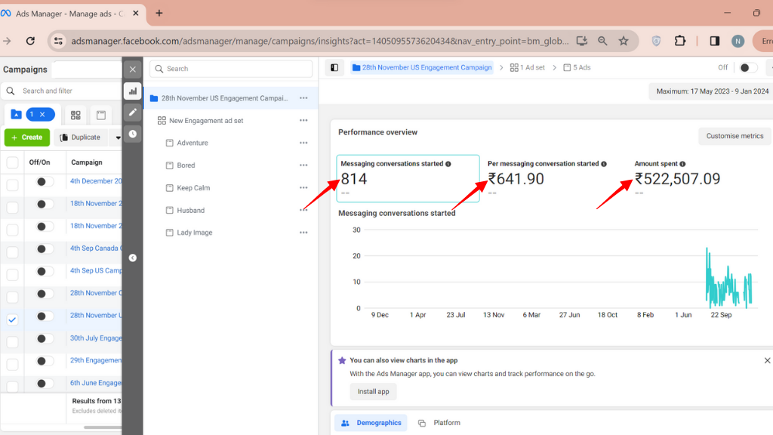The image size is (773, 435).
Task: Toggle the left sidebar panel icon
Action: (334, 67)
